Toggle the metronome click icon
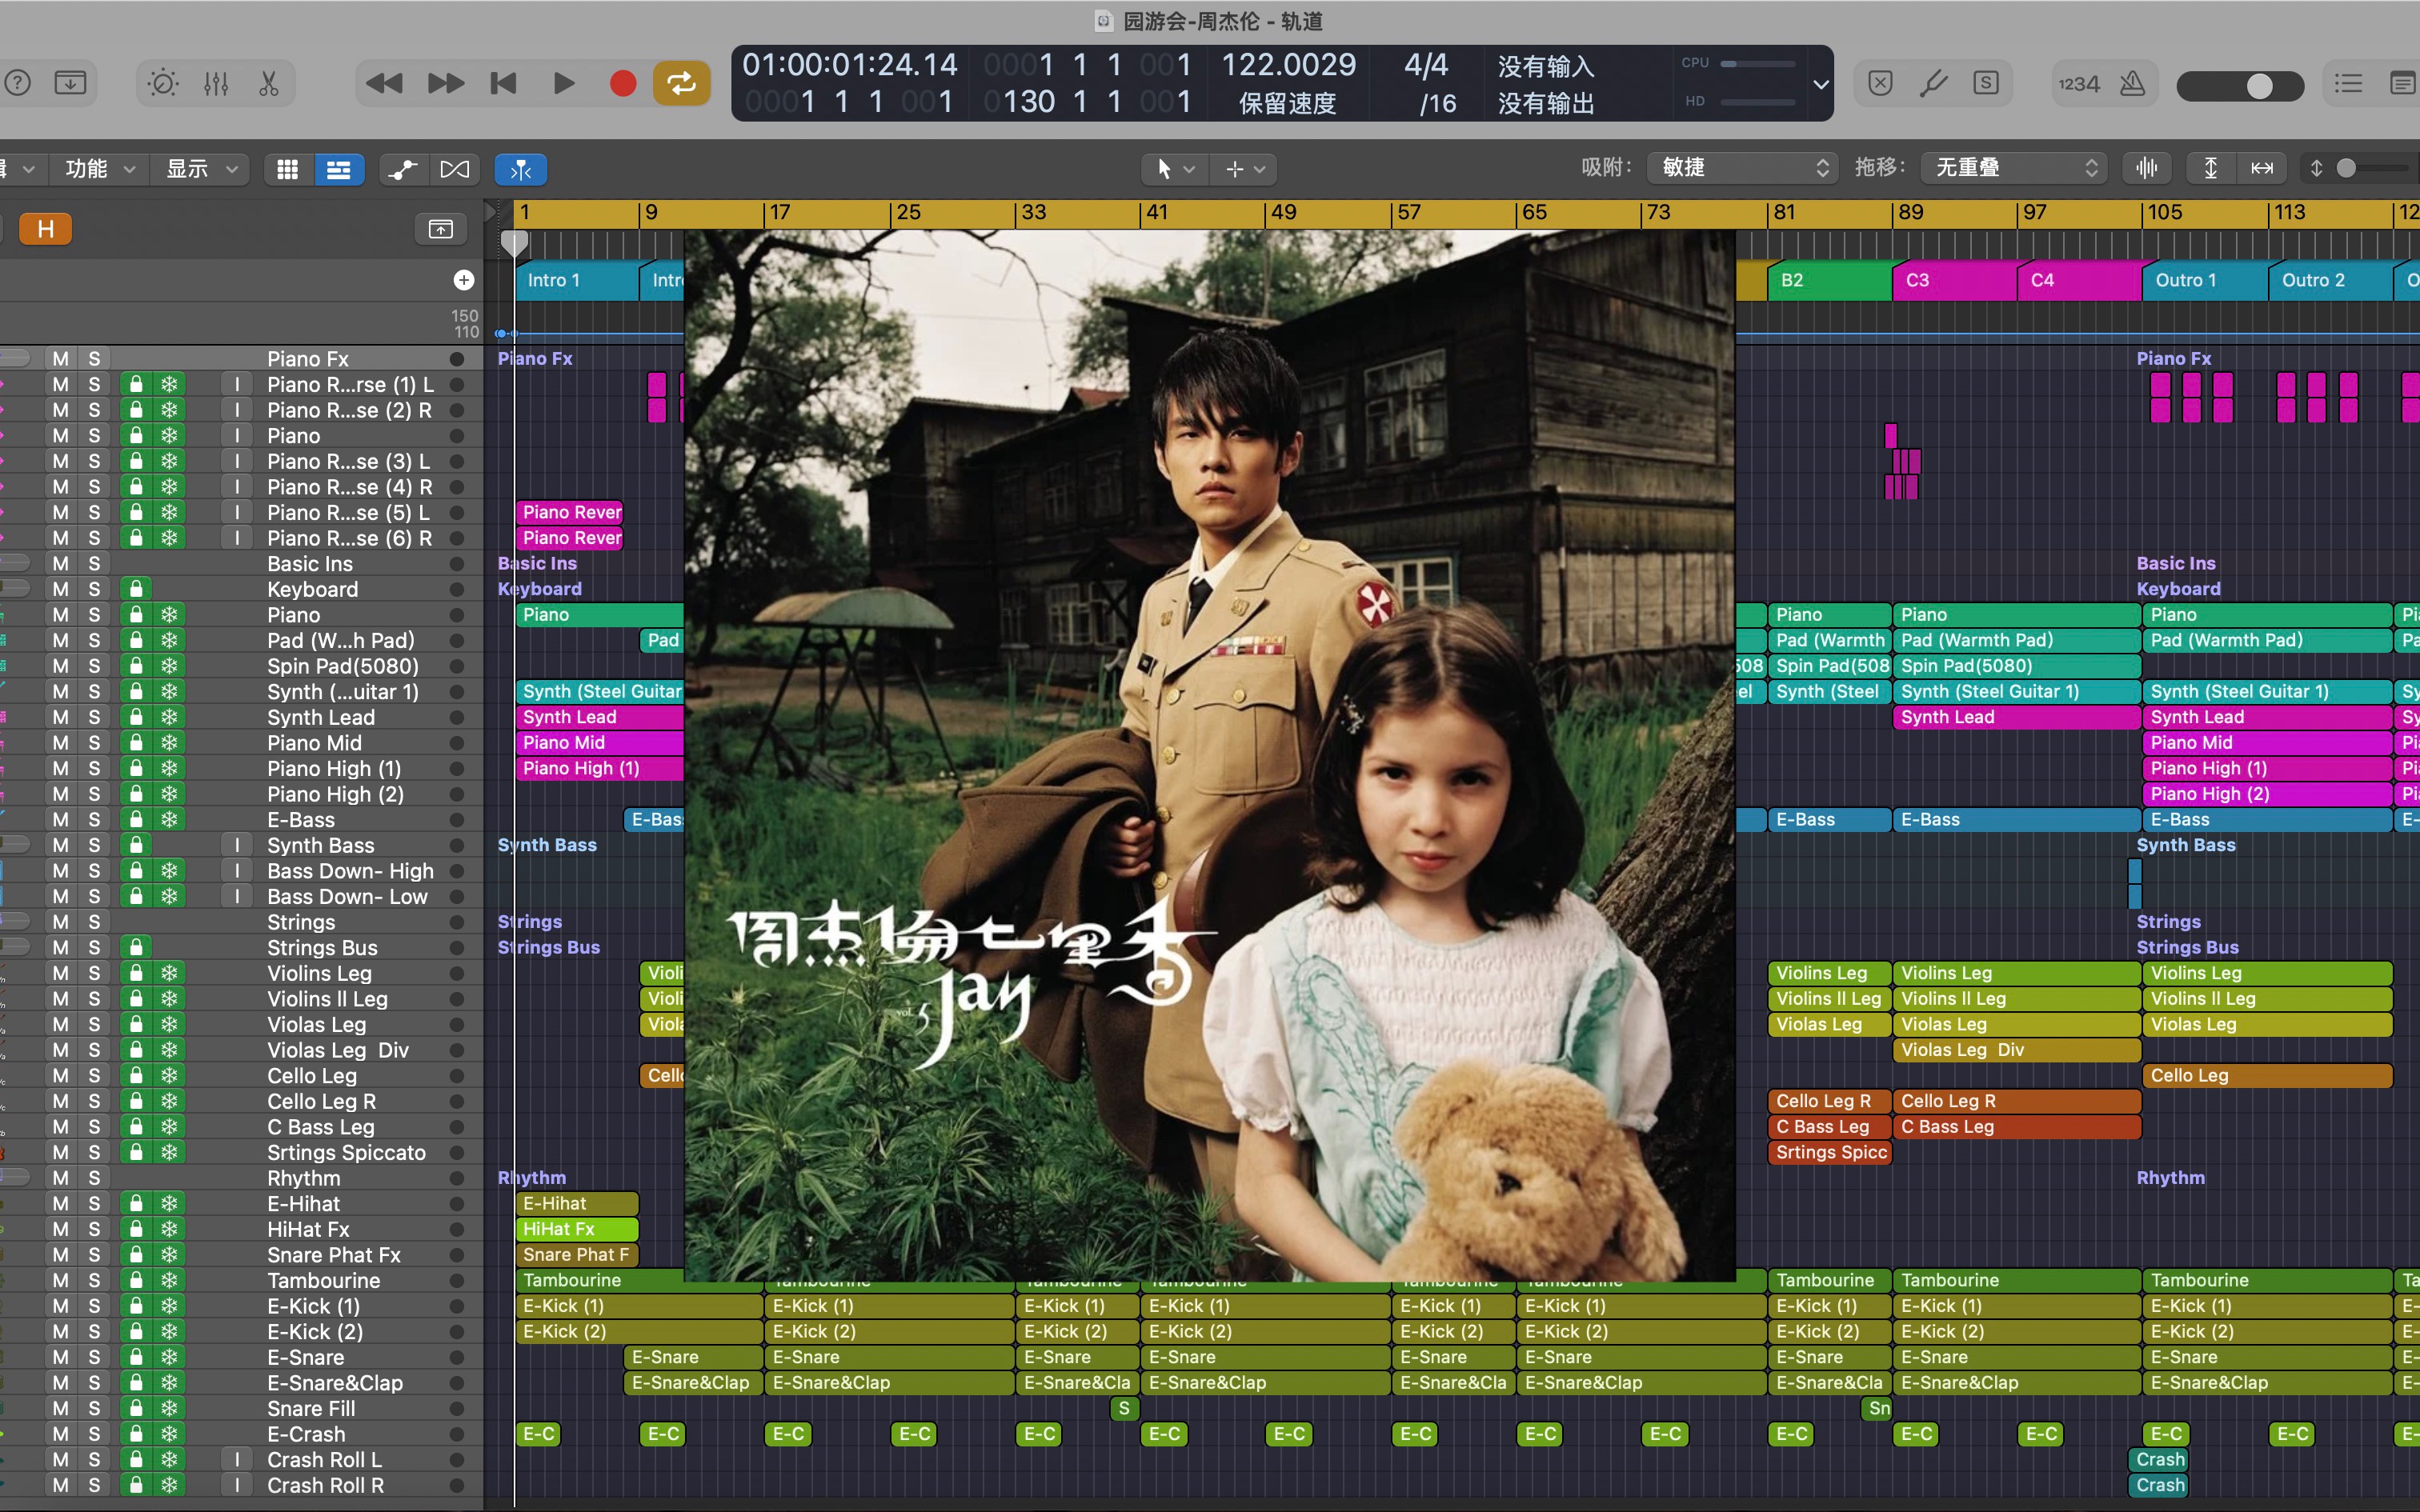This screenshot has height=1512, width=2420. point(2132,84)
